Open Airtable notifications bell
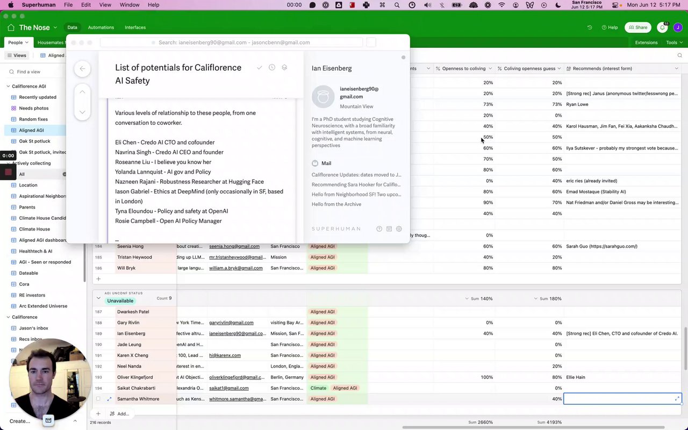688x430 pixels. [662, 27]
